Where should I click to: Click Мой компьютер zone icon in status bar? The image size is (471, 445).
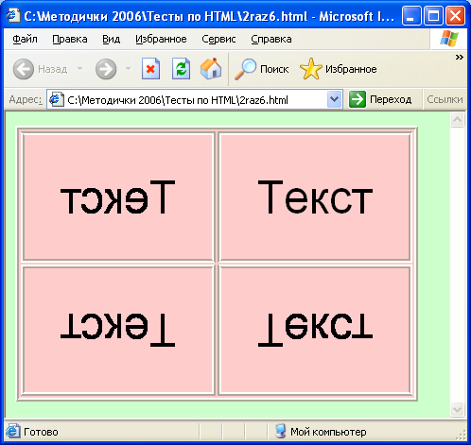tap(280, 431)
